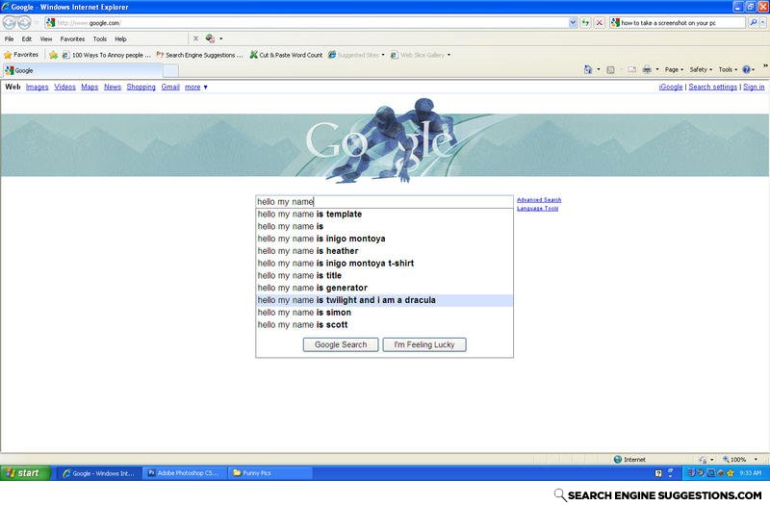The image size is (770, 506).
Task: Open the Help menu
Action: [x=120, y=38]
